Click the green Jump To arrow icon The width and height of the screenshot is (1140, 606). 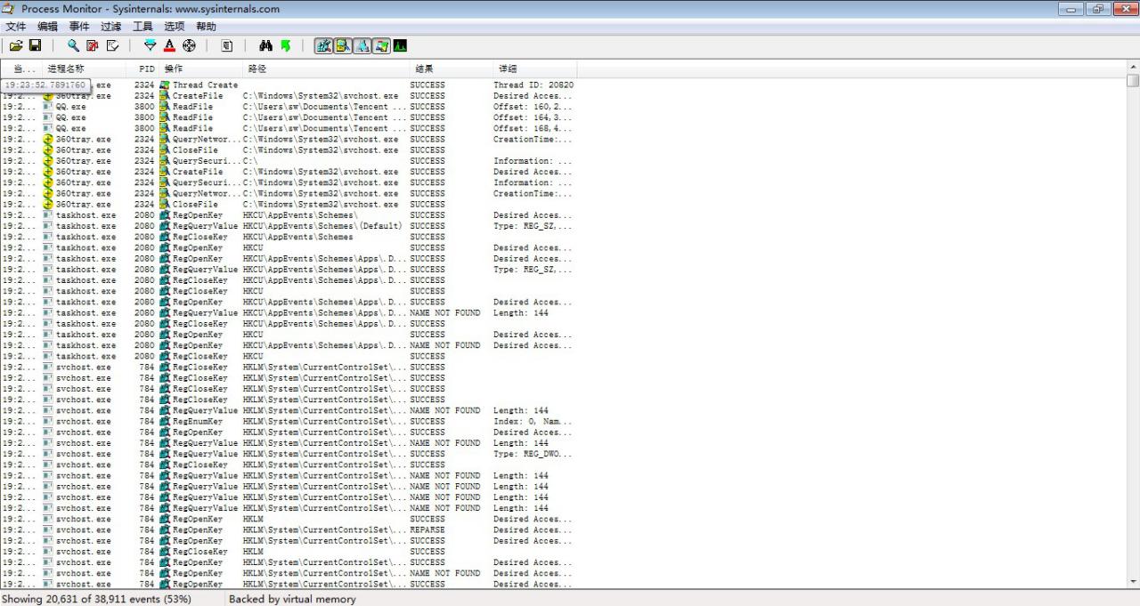[285, 45]
